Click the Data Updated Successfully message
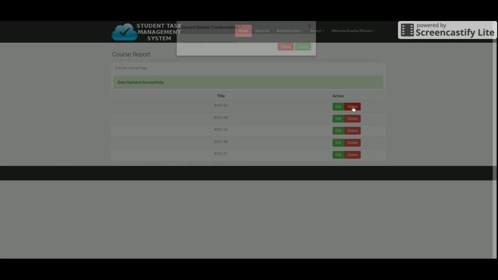 [248, 82]
